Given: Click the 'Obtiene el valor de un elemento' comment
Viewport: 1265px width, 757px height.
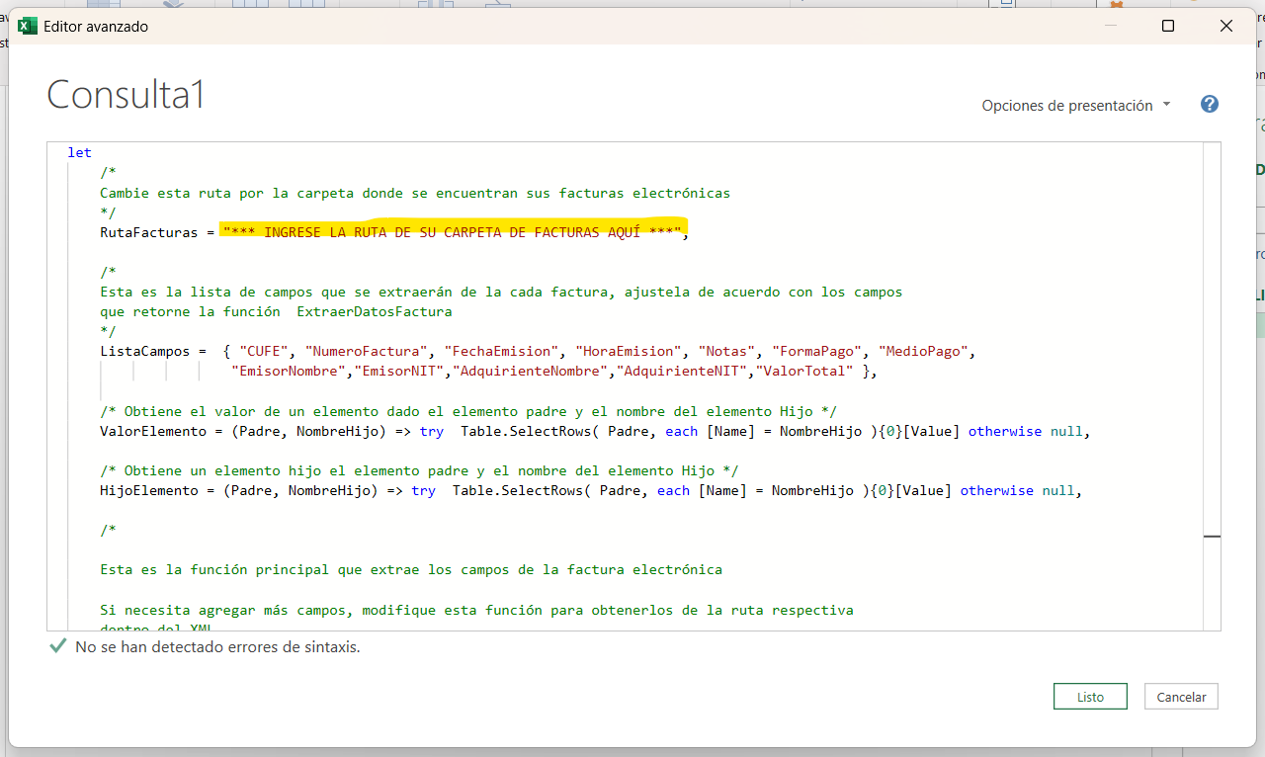Looking at the screenshot, I should click(468, 411).
